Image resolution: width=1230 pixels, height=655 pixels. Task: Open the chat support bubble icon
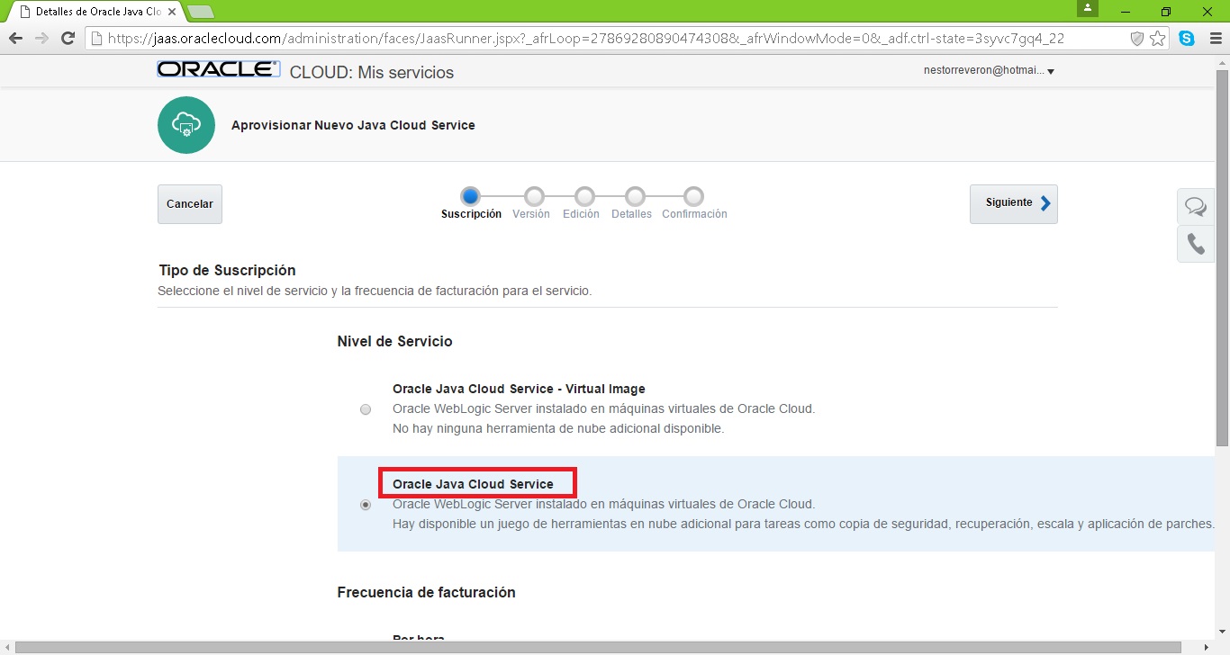coord(1195,207)
